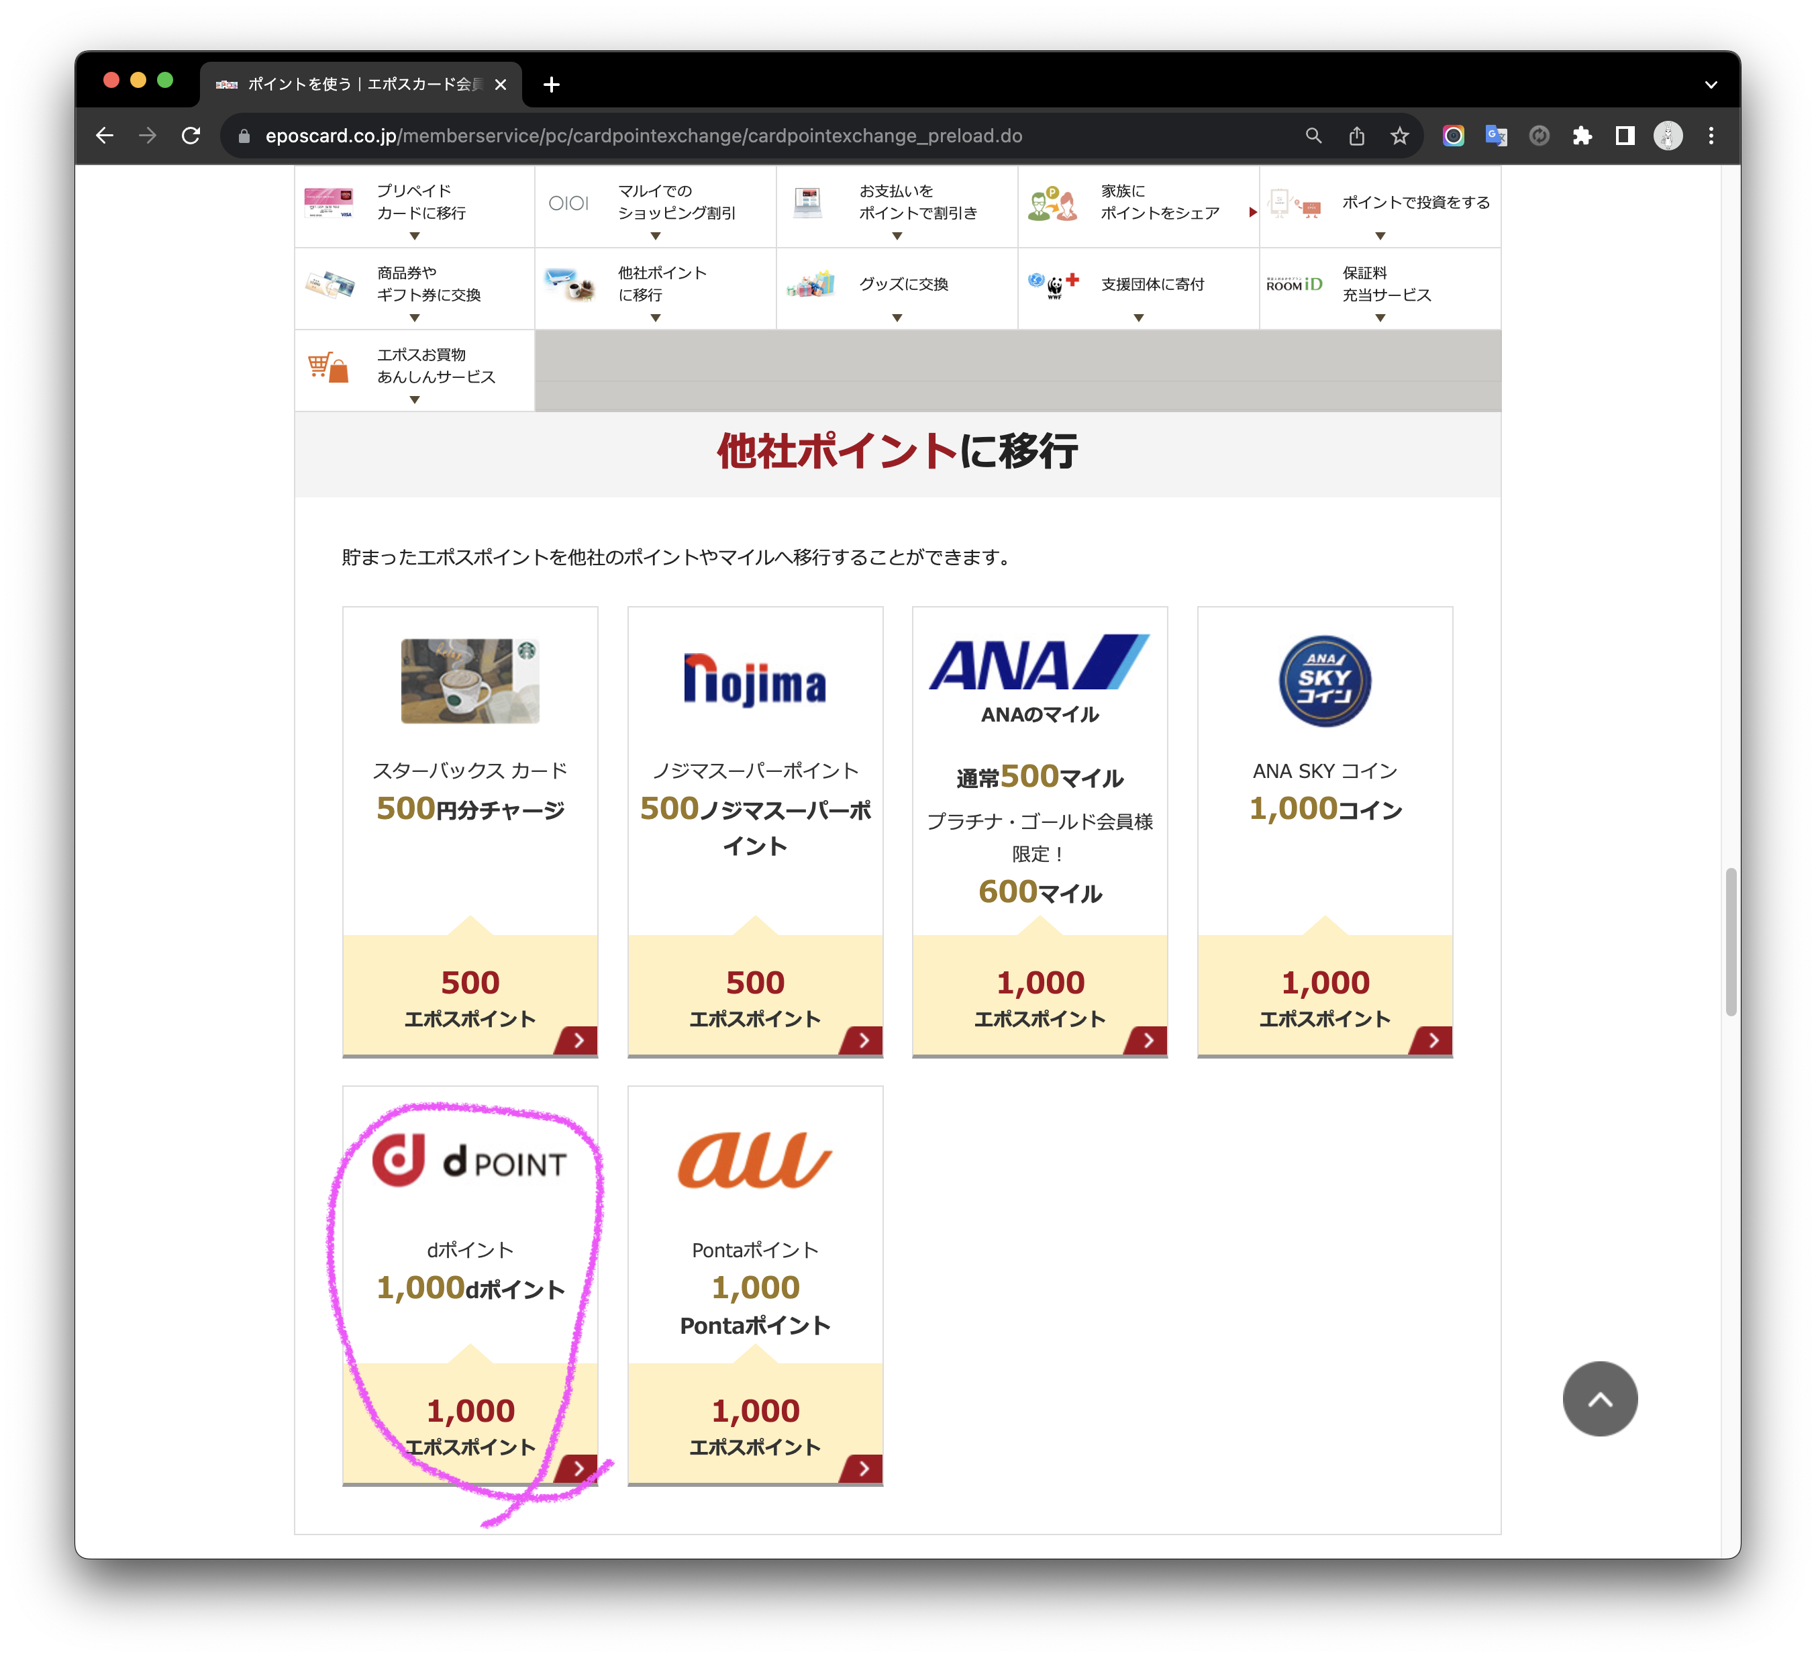Click the ANA SKY コイン badge
1816x1658 pixels.
1325,681
